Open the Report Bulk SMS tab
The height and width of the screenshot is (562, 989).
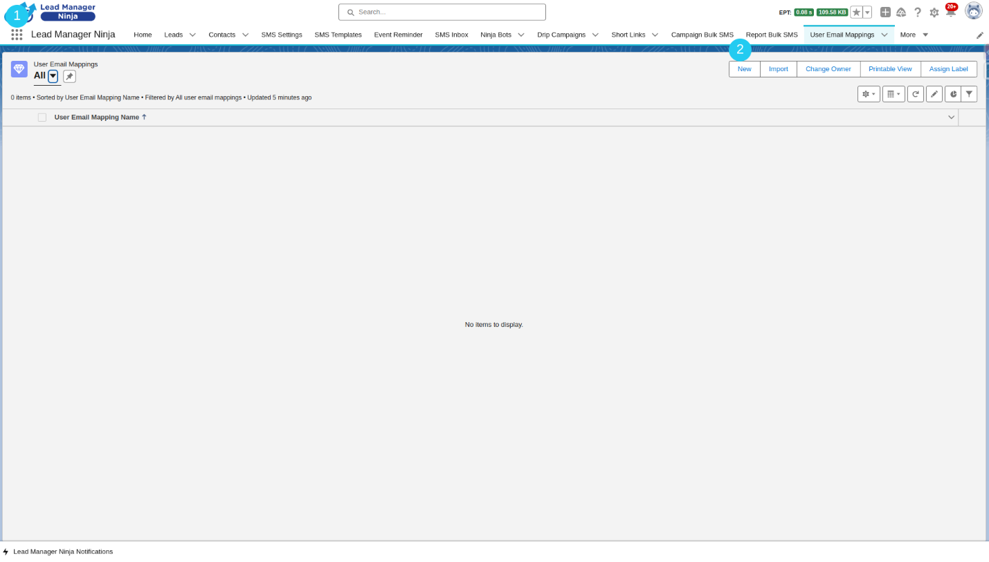[772, 35]
